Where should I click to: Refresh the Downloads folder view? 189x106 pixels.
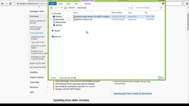(x=132, y=8)
